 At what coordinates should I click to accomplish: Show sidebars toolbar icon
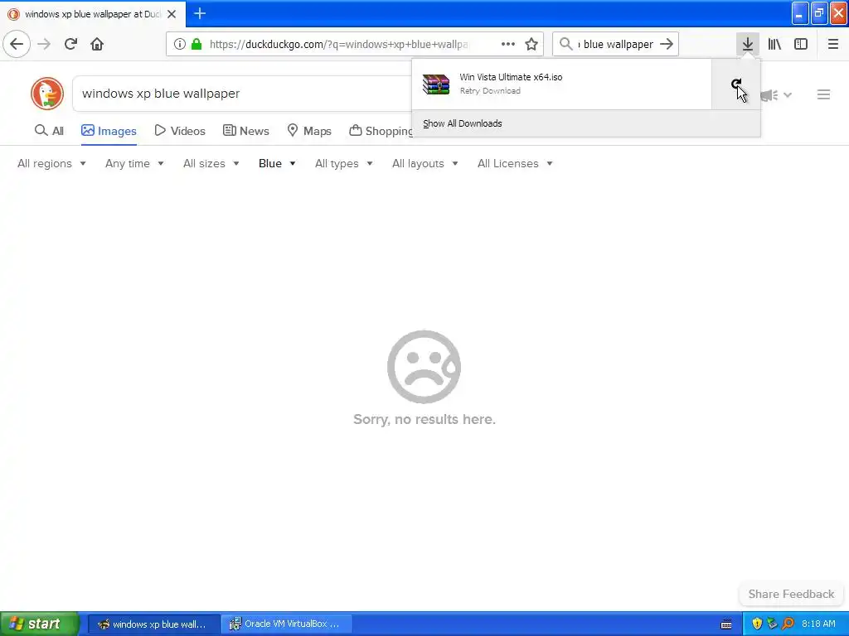tap(801, 44)
